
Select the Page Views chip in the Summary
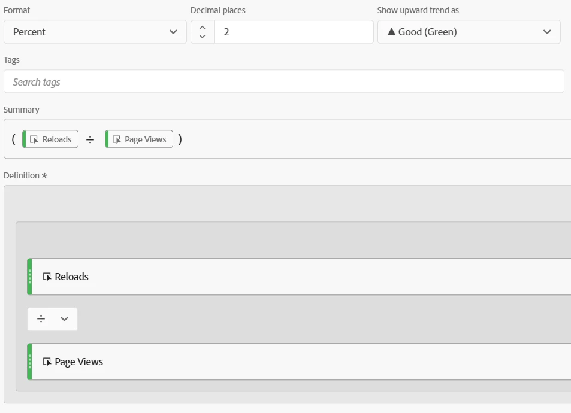(x=139, y=139)
